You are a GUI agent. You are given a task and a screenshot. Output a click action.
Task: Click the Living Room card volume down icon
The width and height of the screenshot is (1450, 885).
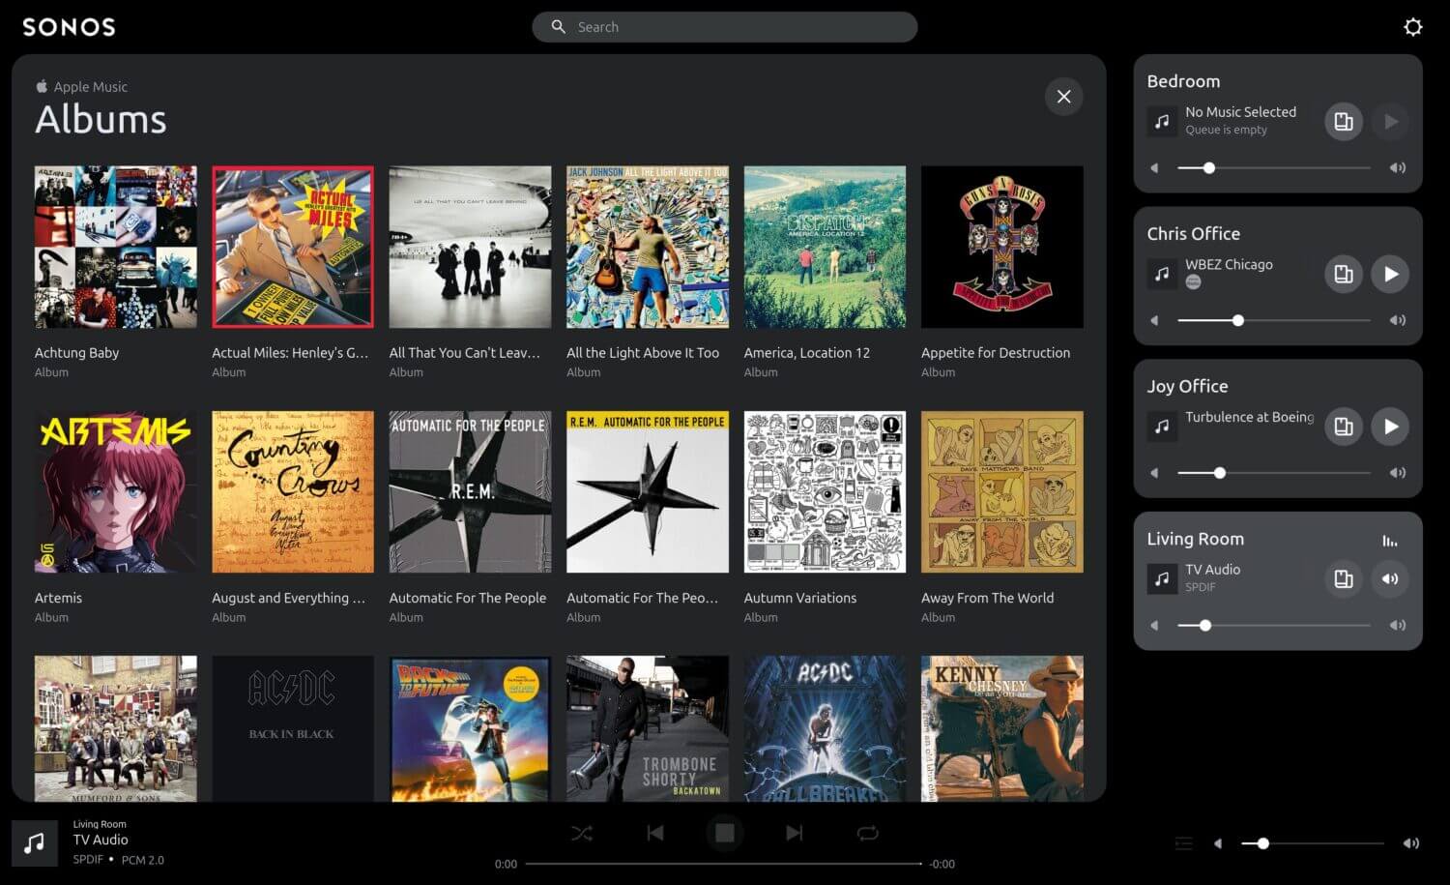tap(1154, 626)
